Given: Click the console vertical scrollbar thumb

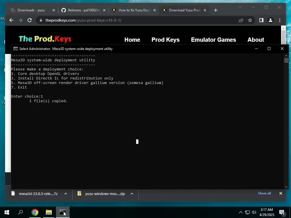Looking at the screenshot, I should [286, 60].
